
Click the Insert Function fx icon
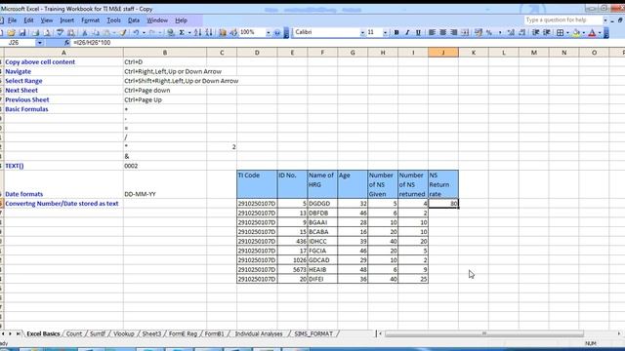(66, 43)
